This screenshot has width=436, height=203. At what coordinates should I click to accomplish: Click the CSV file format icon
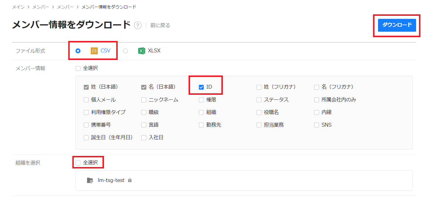pyautogui.click(x=94, y=51)
